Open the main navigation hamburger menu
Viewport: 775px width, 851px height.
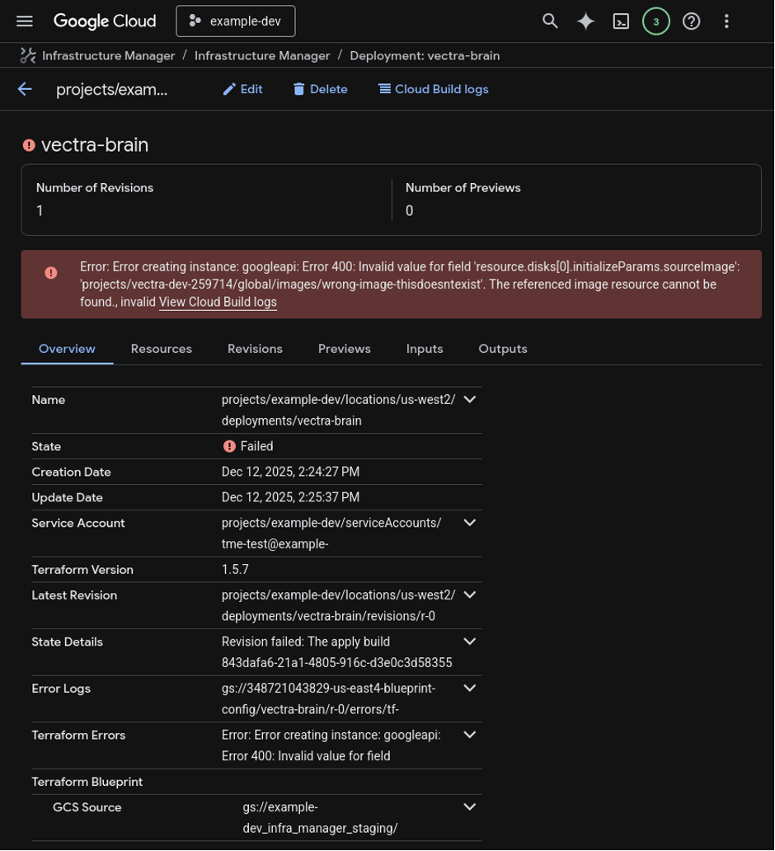coord(25,21)
